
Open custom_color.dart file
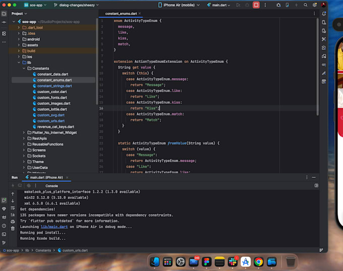[x=52, y=92]
